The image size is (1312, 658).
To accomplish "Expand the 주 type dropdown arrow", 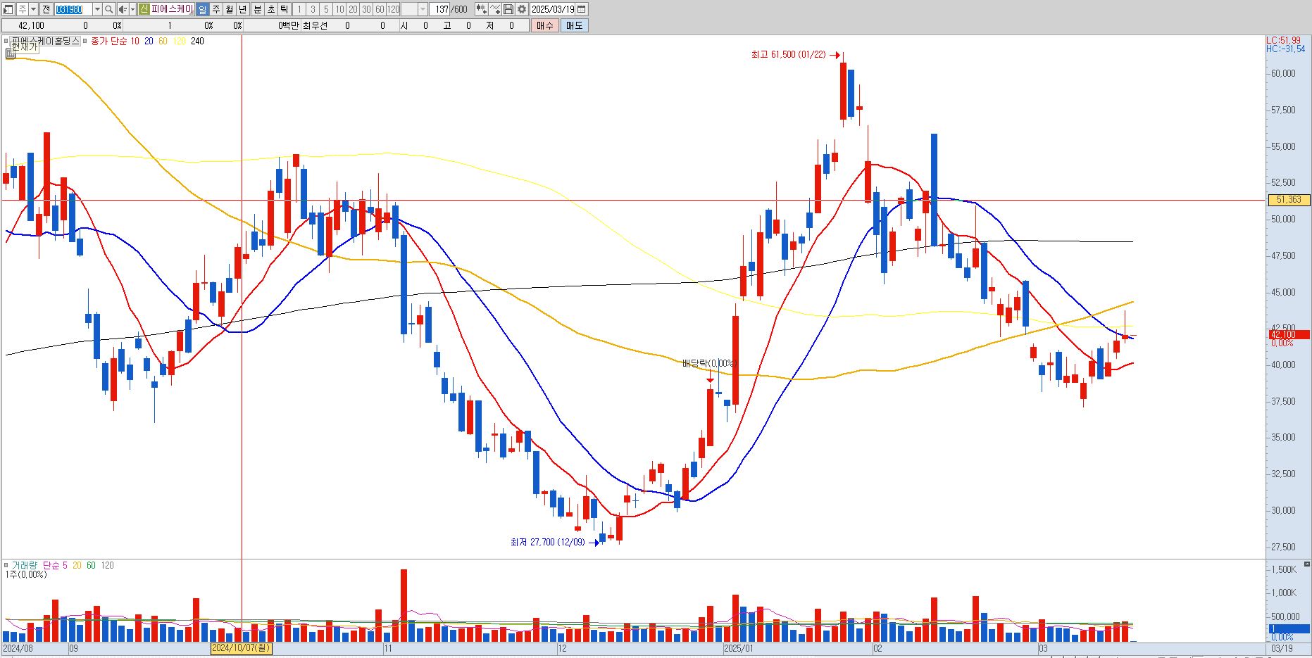I will pos(34,9).
